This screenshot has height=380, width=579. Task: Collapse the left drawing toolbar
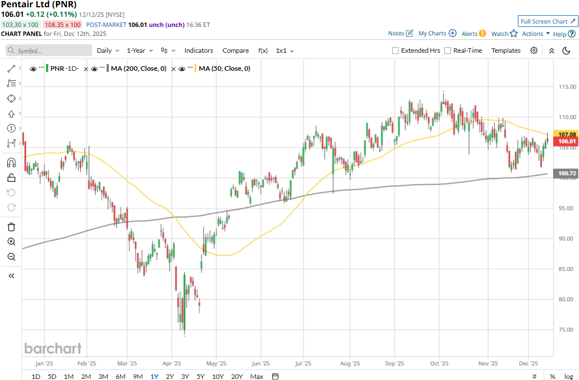click(x=11, y=276)
